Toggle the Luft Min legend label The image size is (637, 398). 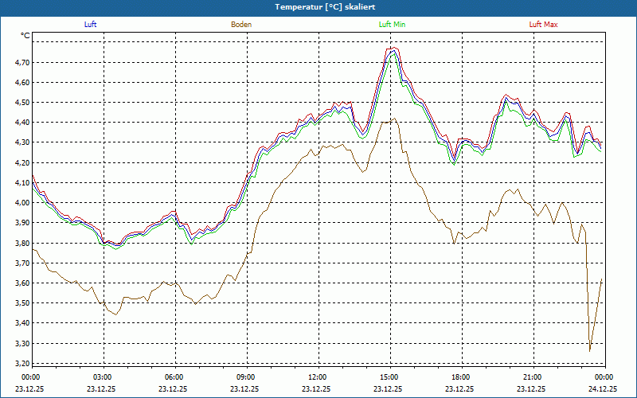point(392,25)
